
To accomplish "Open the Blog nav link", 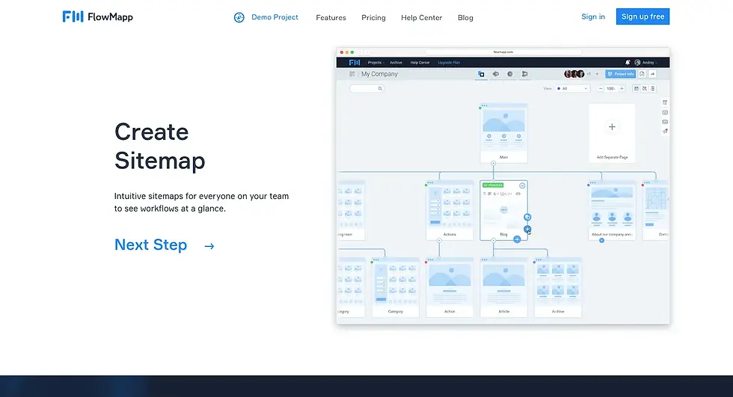I will pos(465,18).
